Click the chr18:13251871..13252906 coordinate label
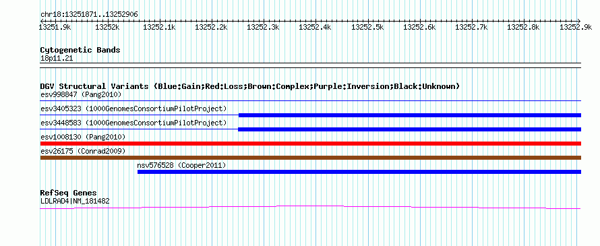 tap(89, 15)
